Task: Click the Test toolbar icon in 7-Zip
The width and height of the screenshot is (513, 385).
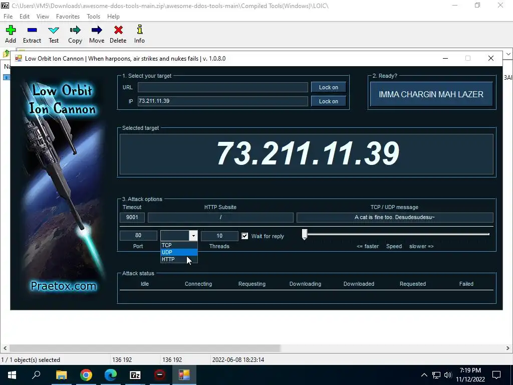Action: [54, 30]
